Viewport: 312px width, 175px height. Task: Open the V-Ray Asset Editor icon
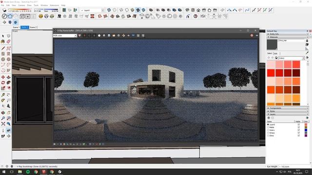pyautogui.click(x=4, y=16)
